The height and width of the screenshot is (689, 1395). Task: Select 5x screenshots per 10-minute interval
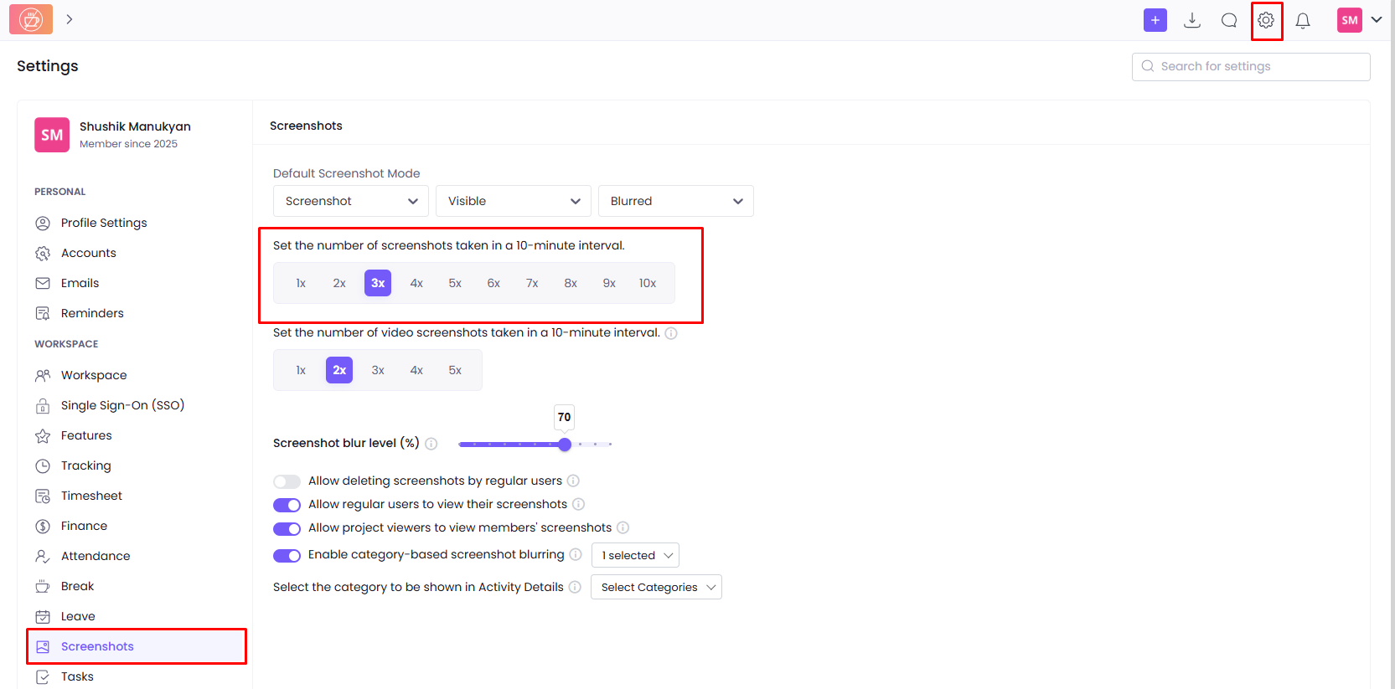455,283
